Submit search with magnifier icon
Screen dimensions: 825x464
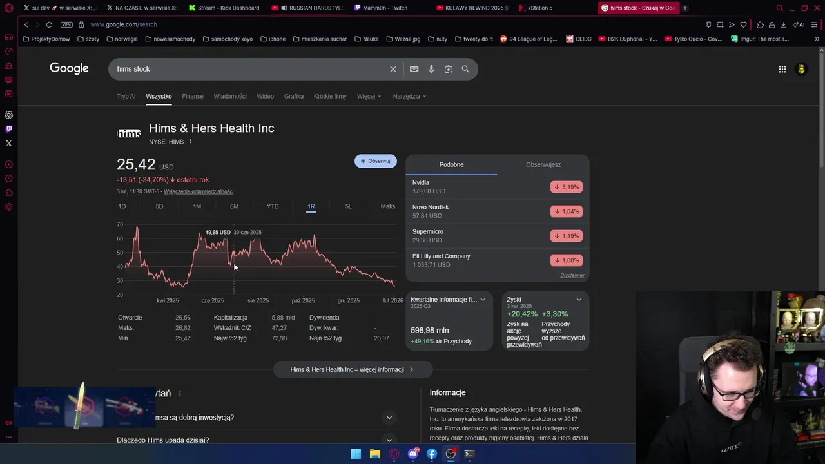click(465, 69)
